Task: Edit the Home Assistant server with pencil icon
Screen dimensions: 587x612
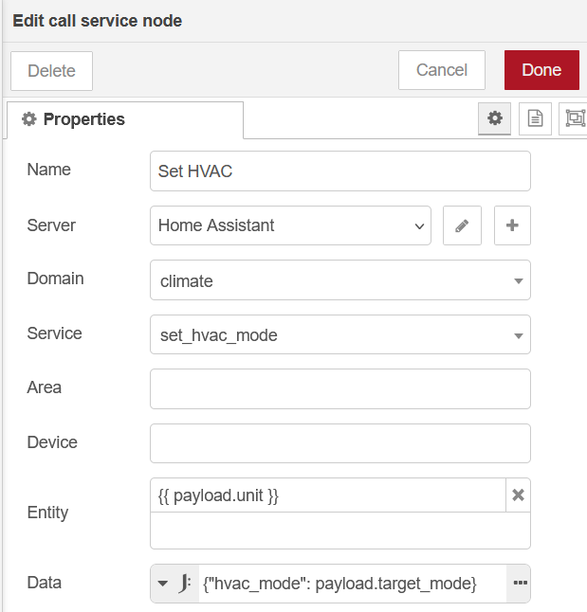Action: (x=462, y=225)
